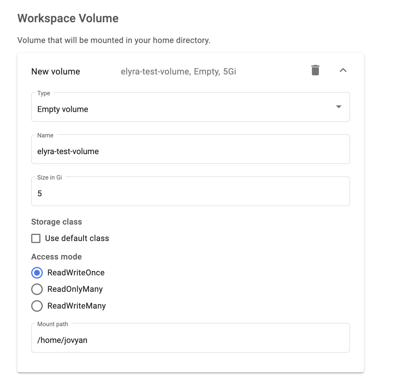Click the Storage class section label
The image size is (413, 381).
tap(56, 222)
